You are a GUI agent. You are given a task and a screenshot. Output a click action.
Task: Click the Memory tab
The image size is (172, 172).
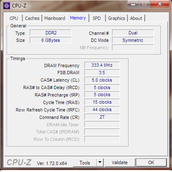tap(78, 18)
